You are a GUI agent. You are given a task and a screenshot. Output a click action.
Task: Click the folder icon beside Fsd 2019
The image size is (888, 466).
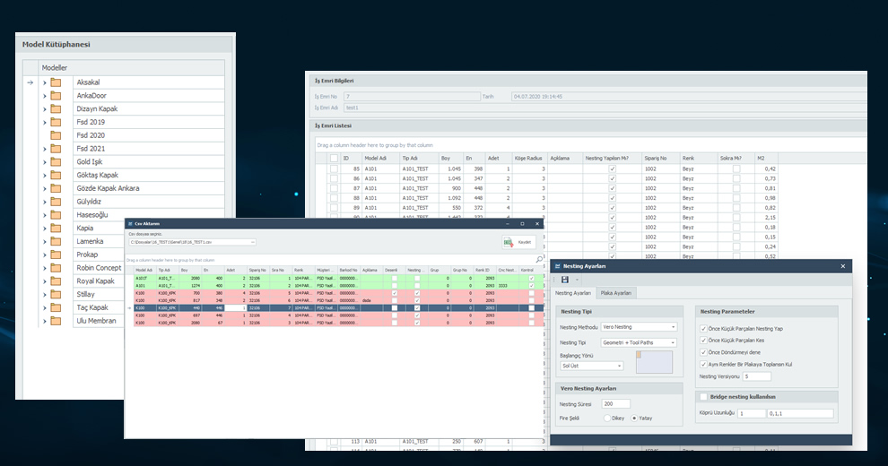point(56,122)
